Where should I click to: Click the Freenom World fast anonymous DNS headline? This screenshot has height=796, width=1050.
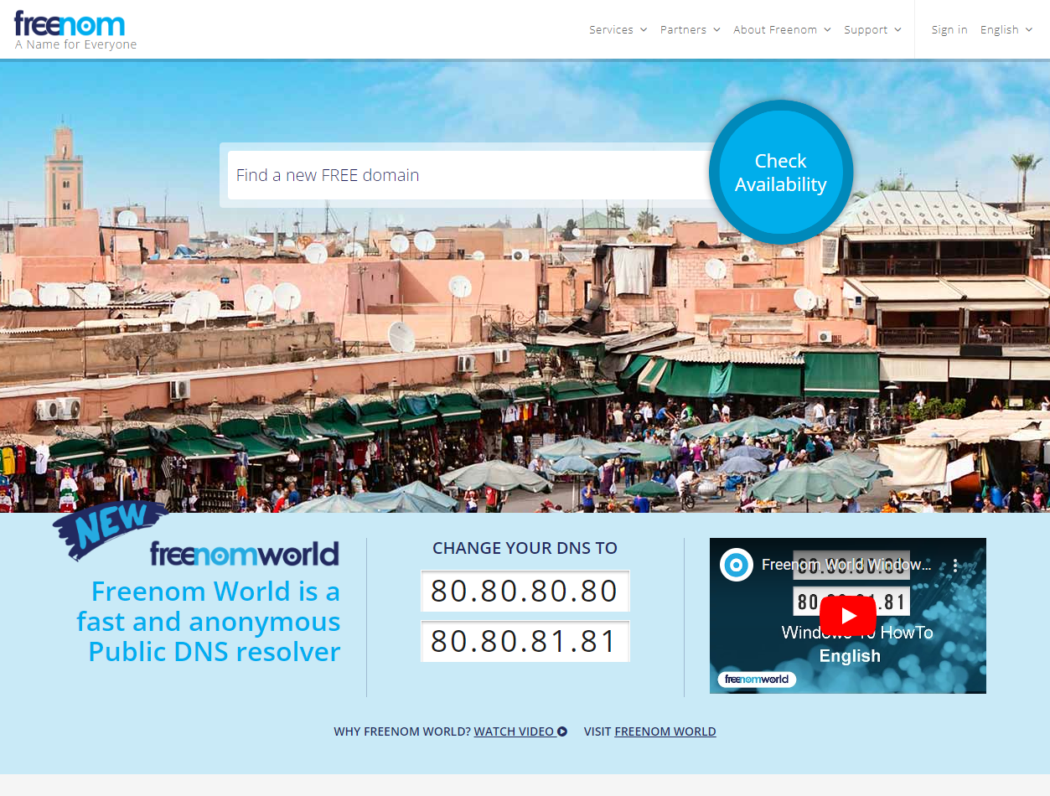(x=209, y=622)
